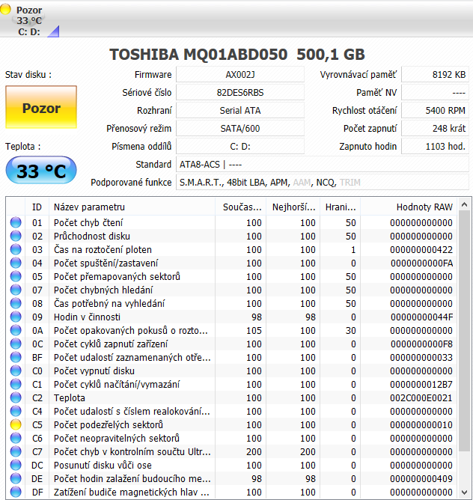Click the Název parametru column header
The height and width of the screenshot is (500, 473).
[x=132, y=207]
